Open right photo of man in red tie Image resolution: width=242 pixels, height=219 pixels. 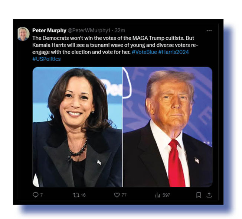pos(168,127)
